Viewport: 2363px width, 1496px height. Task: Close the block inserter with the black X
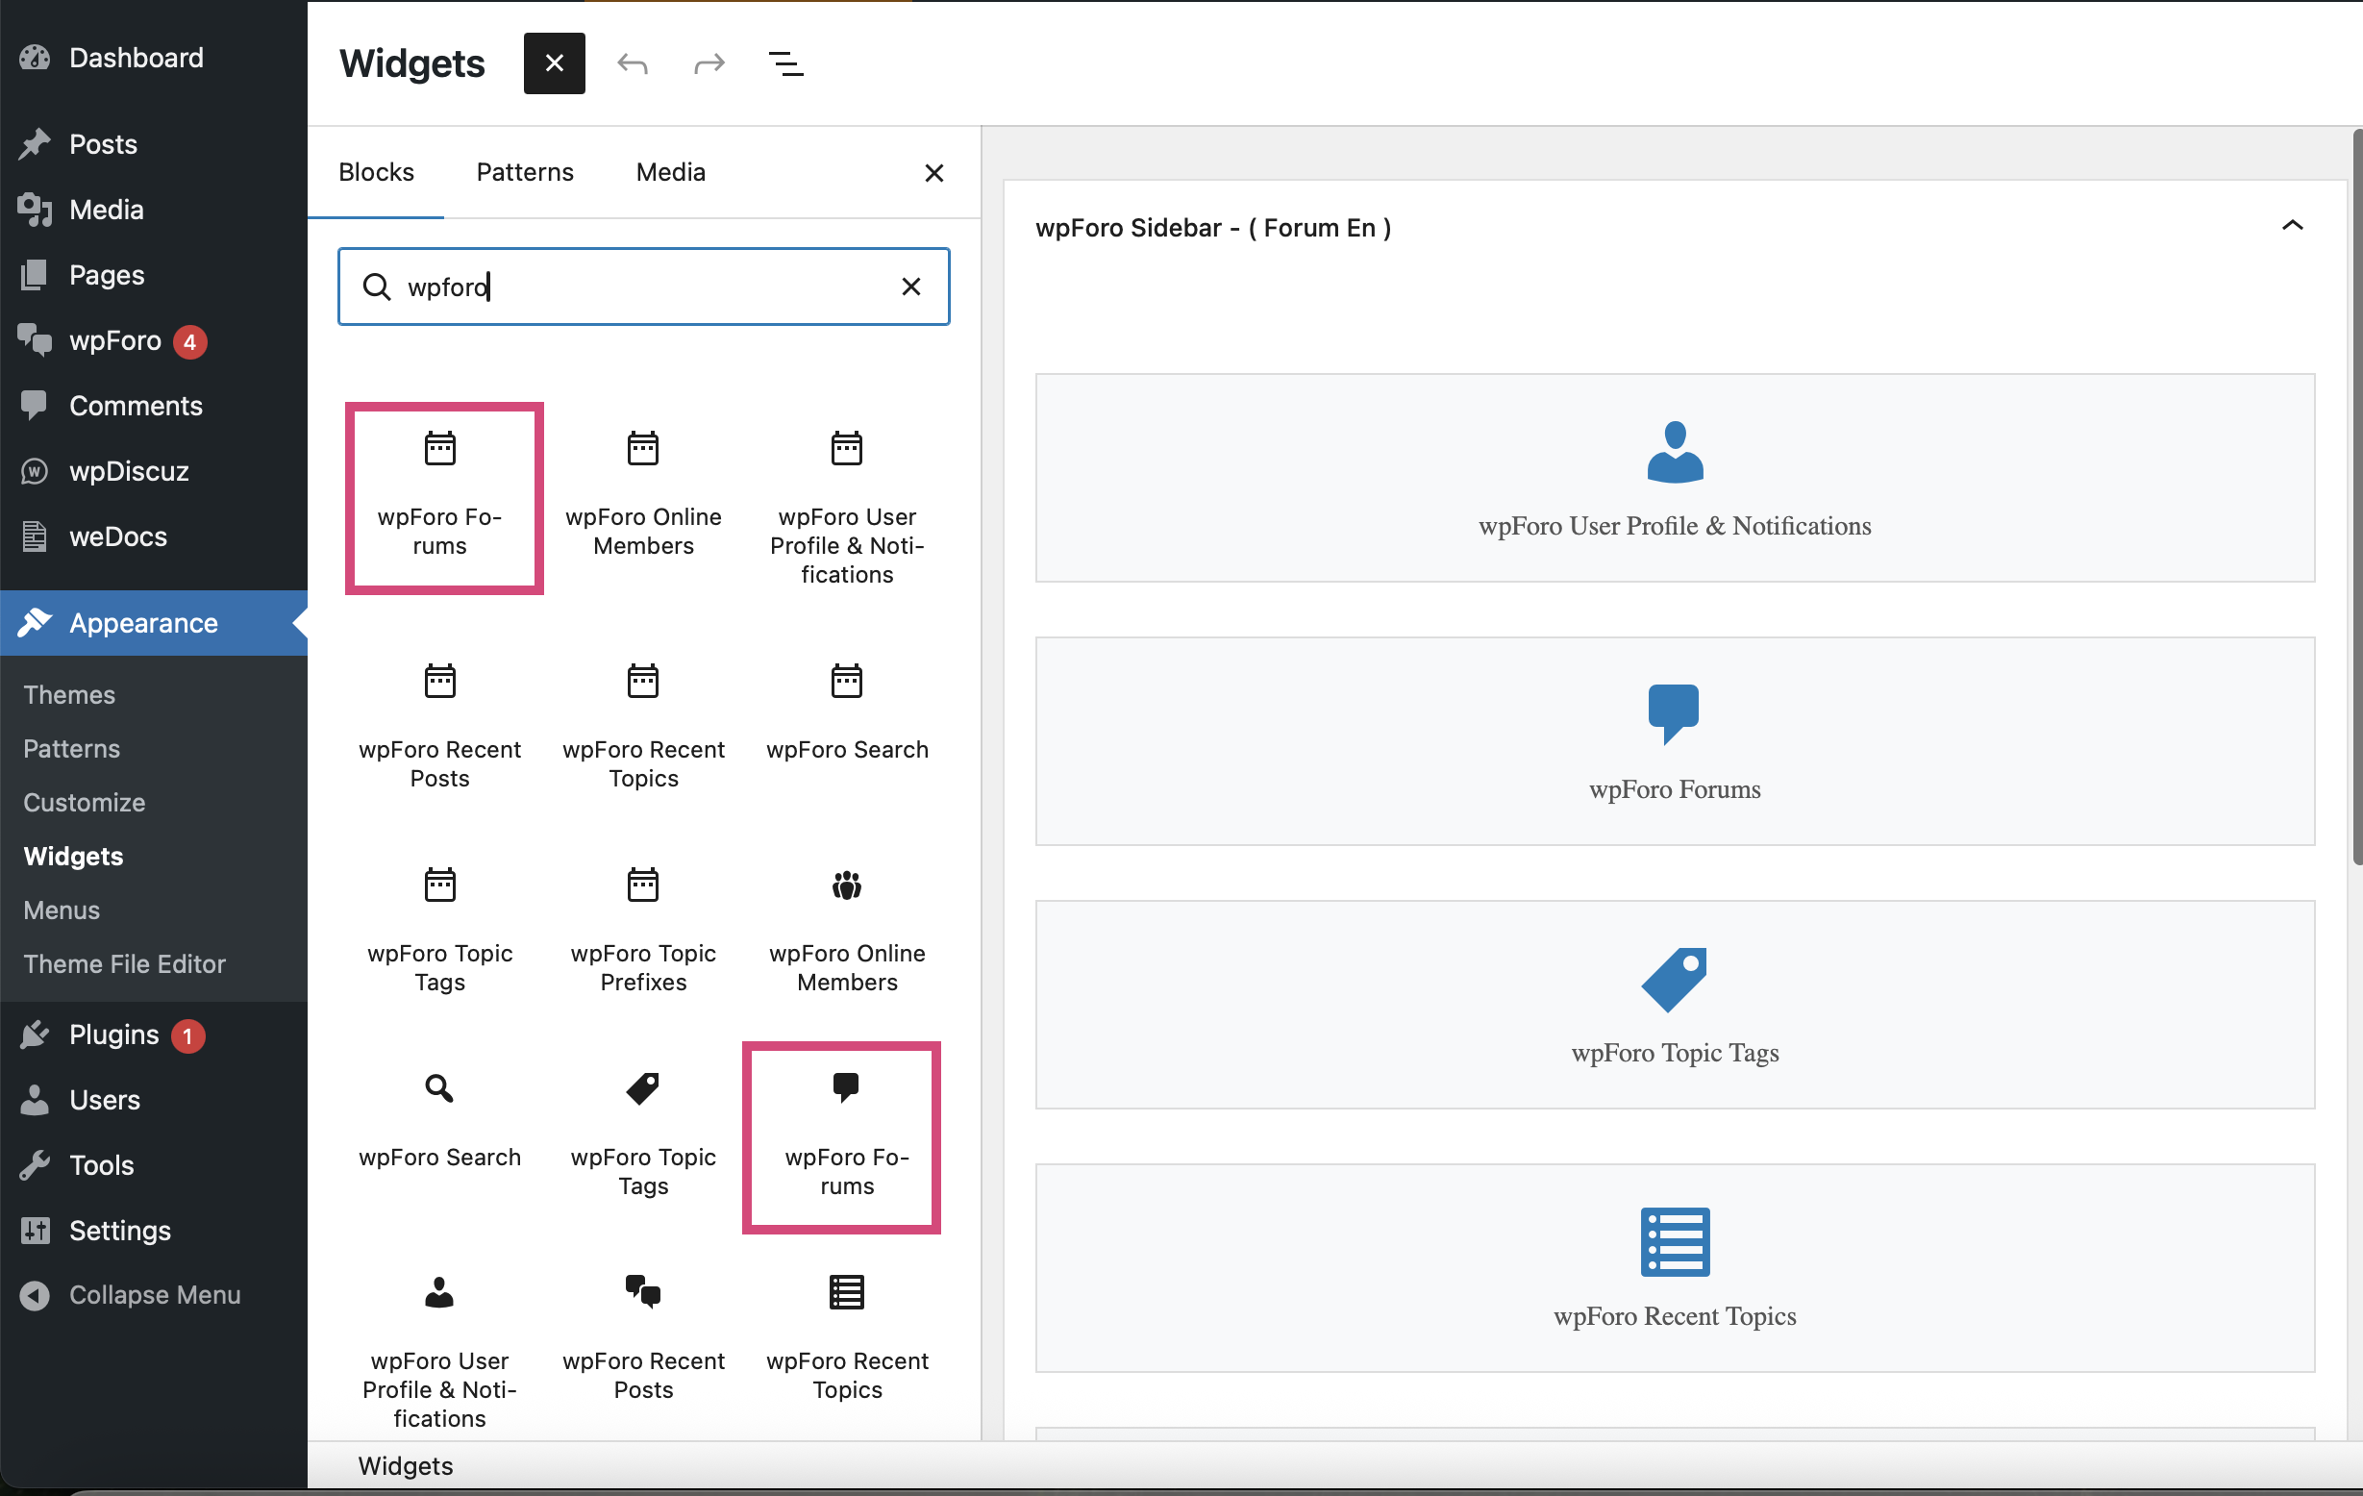coord(554,63)
